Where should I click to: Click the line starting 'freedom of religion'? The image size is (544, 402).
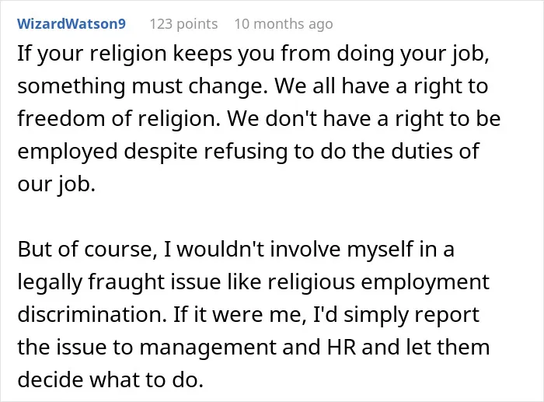pos(259,119)
